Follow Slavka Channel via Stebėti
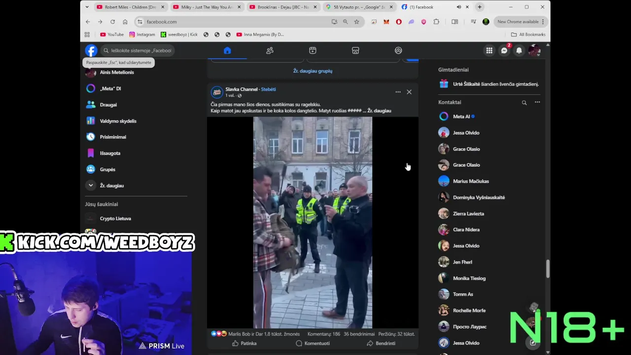The height and width of the screenshot is (355, 631). [x=268, y=89]
